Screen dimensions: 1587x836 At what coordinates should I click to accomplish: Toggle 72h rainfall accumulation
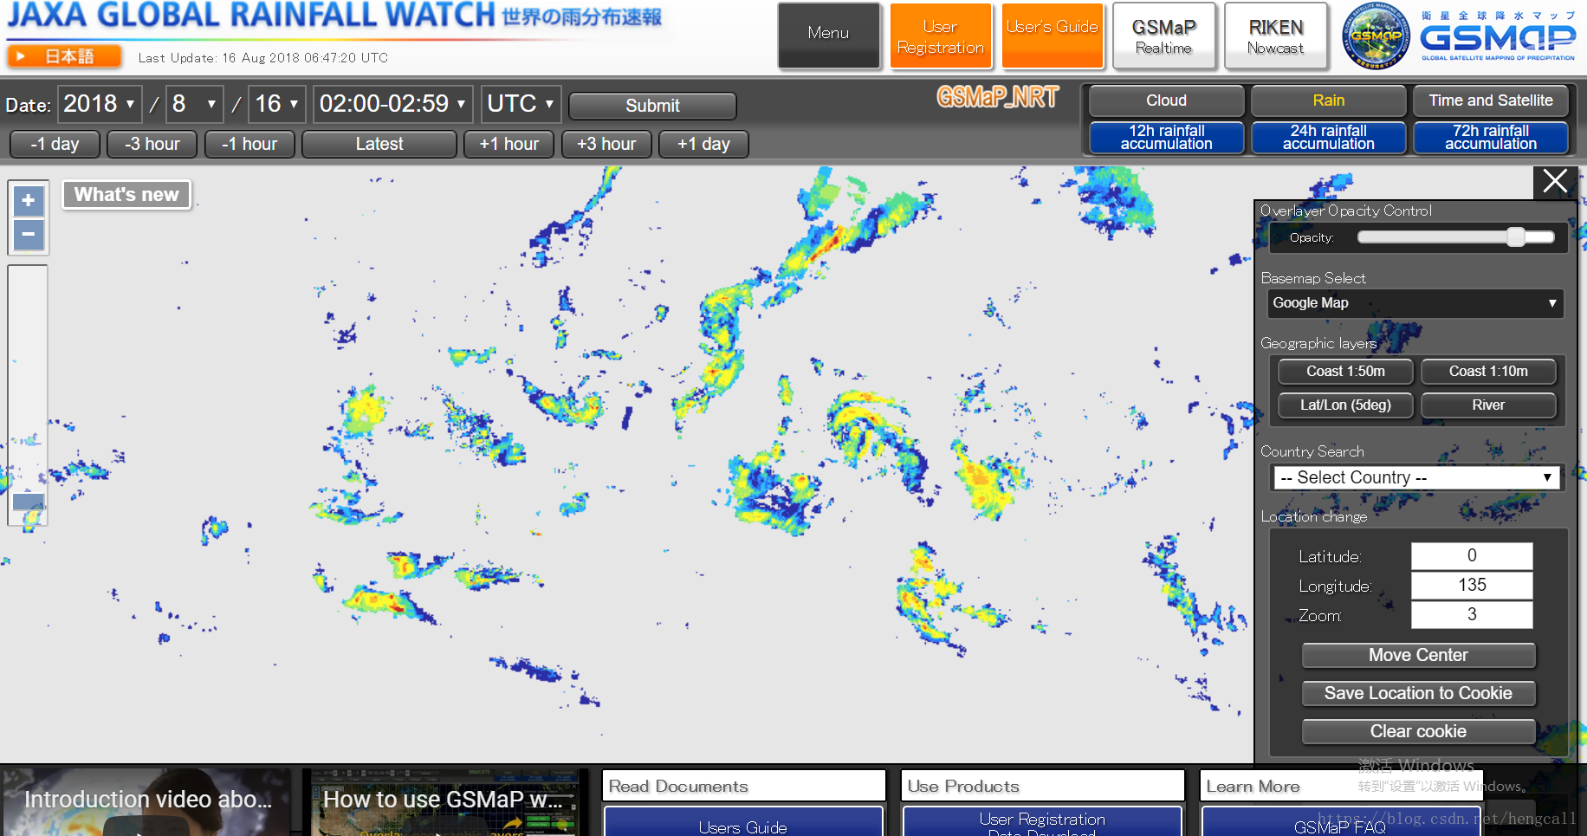coord(1490,137)
